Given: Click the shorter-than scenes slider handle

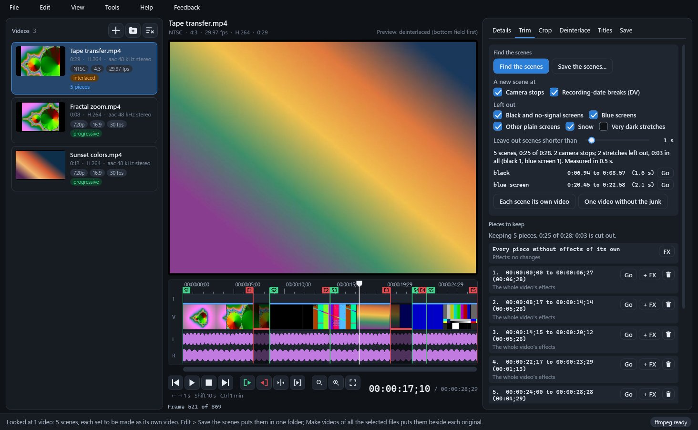Looking at the screenshot, I should coord(592,140).
